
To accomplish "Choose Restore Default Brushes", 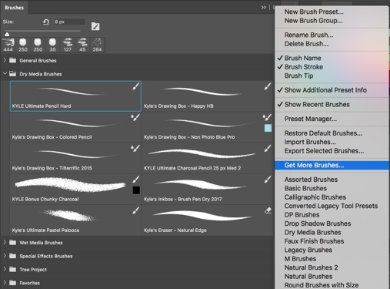I will click(x=323, y=133).
